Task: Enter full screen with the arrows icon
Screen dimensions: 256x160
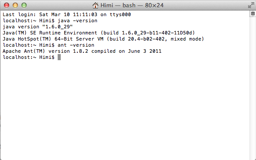Action: coord(251,5)
